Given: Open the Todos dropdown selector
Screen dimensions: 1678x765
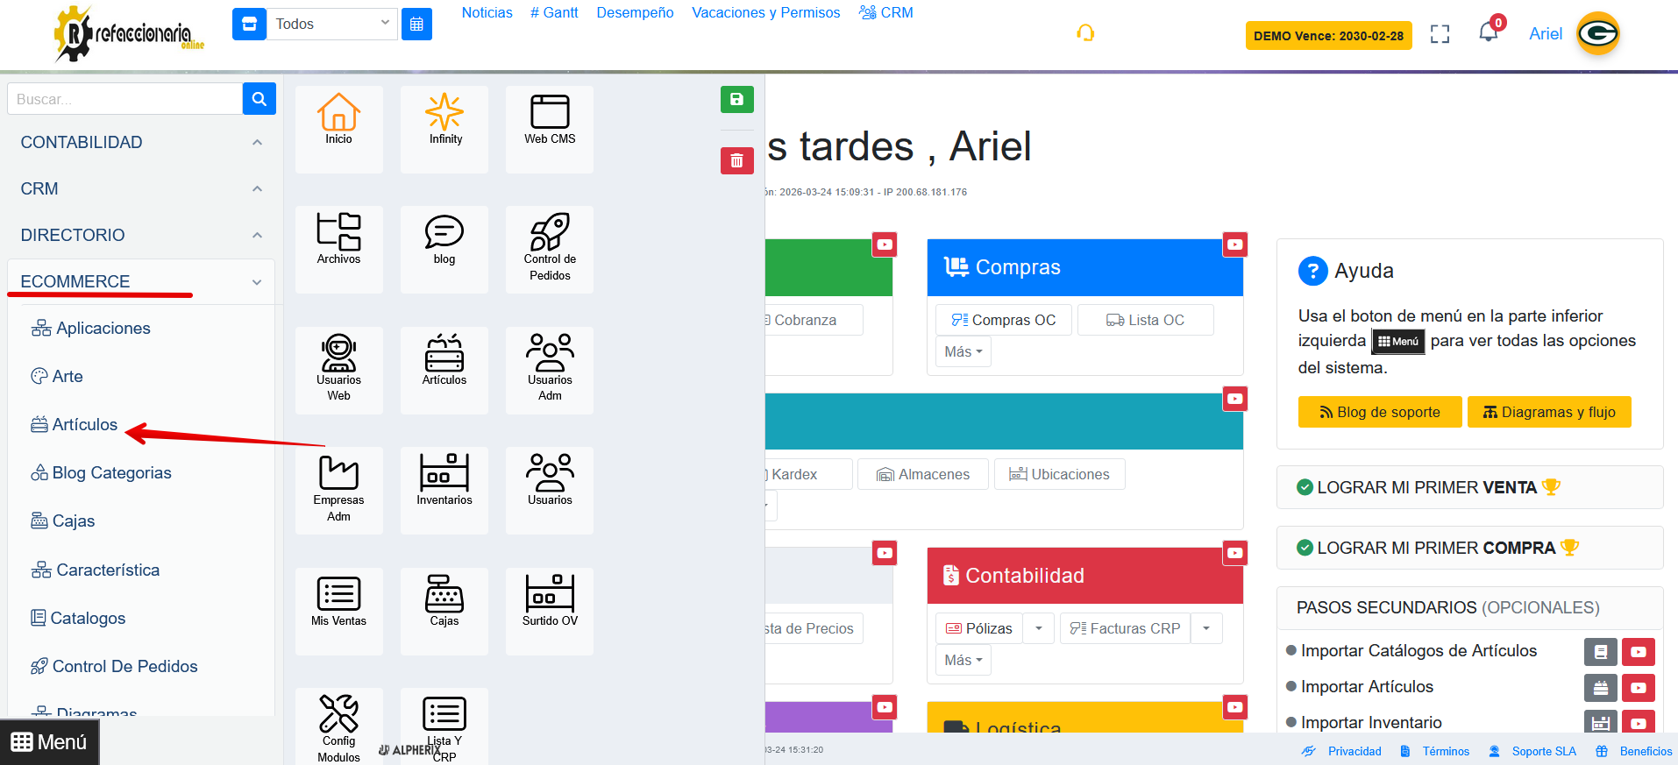Looking at the screenshot, I should click(x=331, y=24).
